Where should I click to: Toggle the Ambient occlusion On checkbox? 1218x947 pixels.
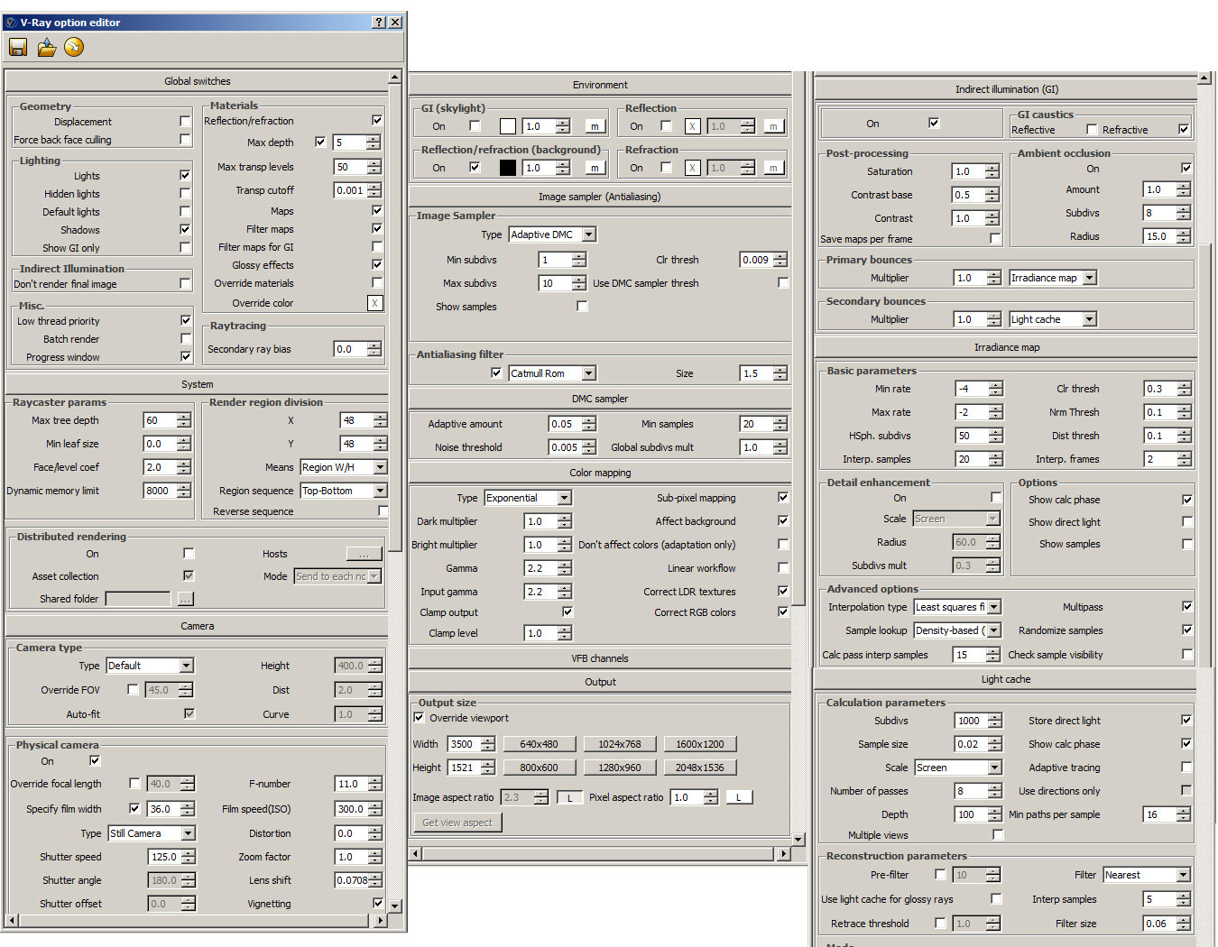(1186, 168)
